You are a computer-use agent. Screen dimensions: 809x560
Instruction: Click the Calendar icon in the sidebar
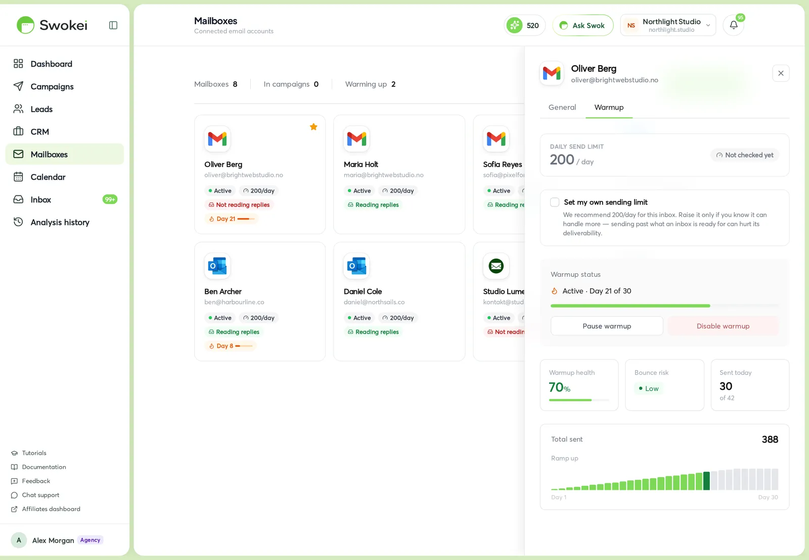tap(18, 177)
